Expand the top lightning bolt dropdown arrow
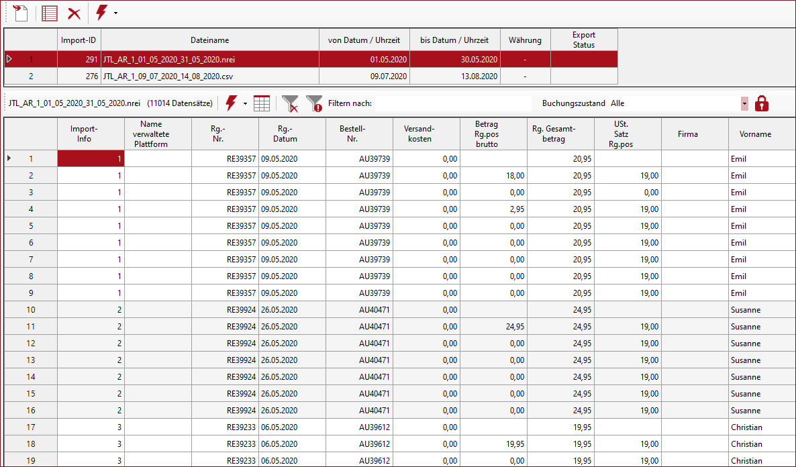 tap(115, 13)
